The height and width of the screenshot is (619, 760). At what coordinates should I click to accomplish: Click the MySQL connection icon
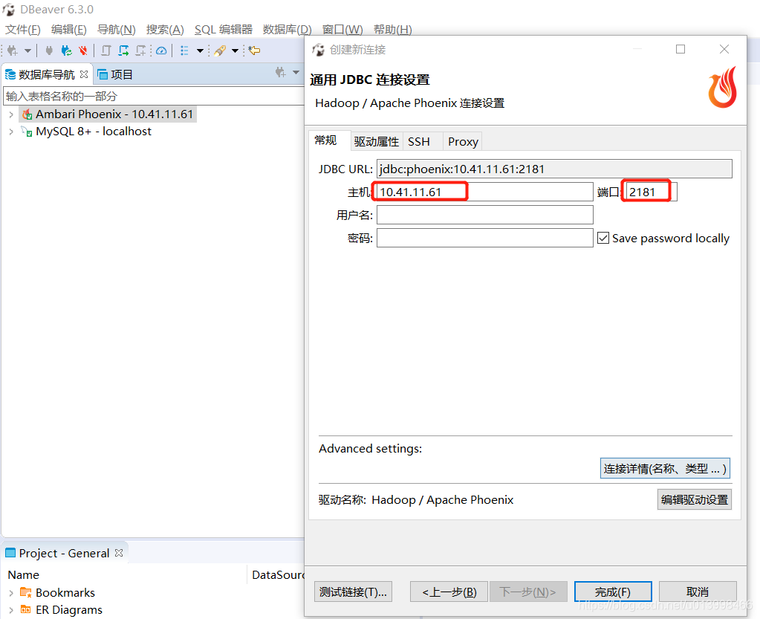pos(27,132)
